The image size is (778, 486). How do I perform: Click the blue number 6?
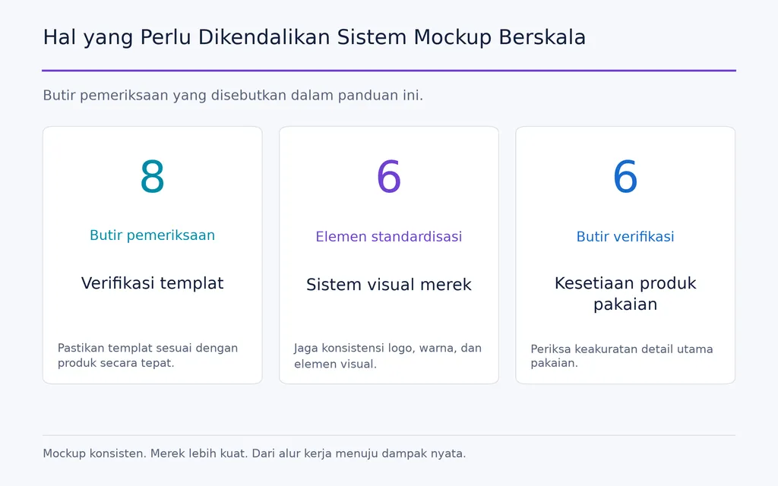[x=625, y=177]
